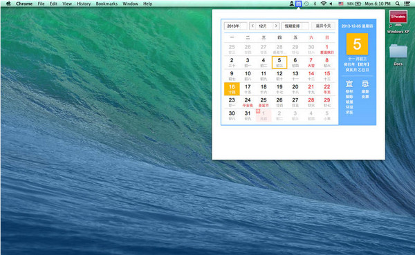Open the Apple menu
The width and height of the screenshot is (415, 255).
(8, 3)
